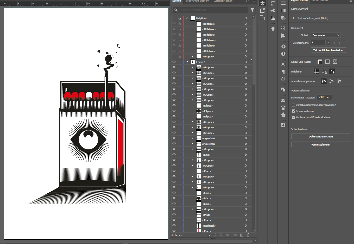Collapse the Helplines layer

[x=187, y=18]
